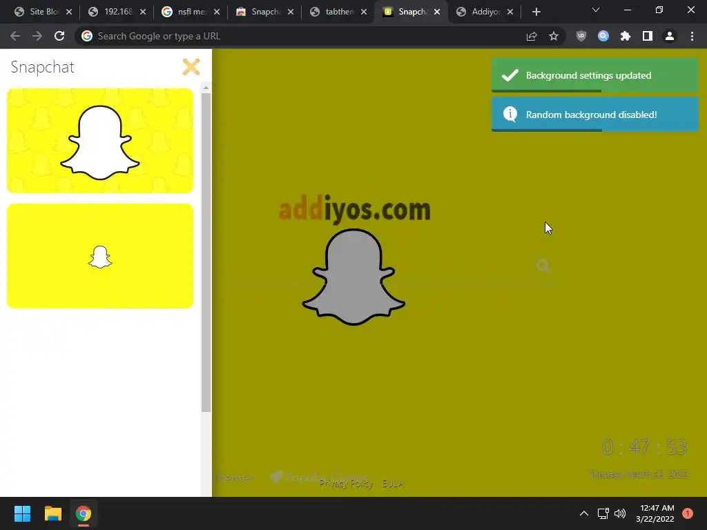Open the Chrome three-dot menu

click(692, 36)
